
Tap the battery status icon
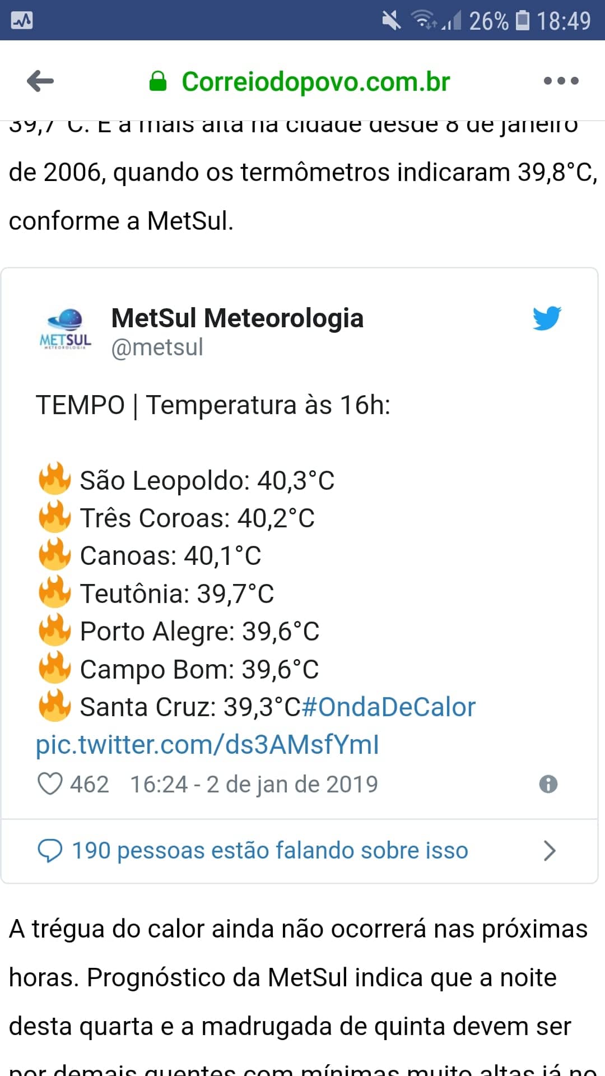pos(523,20)
